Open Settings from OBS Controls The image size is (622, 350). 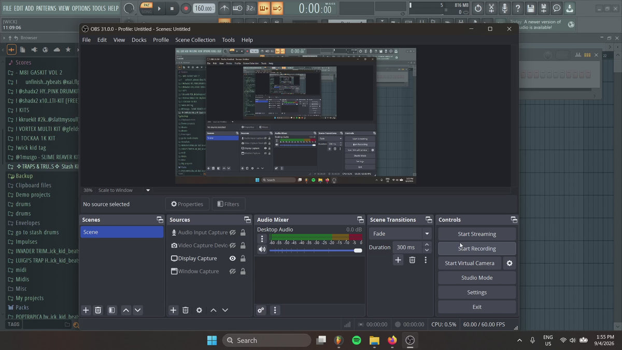pos(477,292)
